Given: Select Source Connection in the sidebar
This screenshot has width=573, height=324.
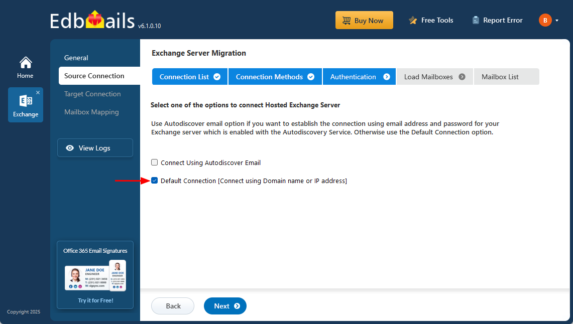Looking at the screenshot, I should pos(99,76).
